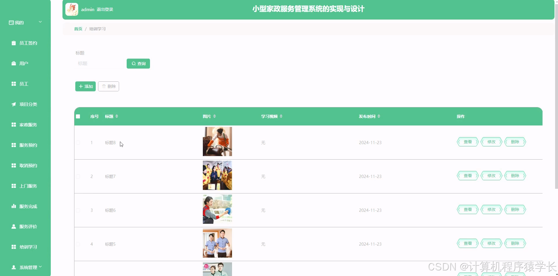This screenshot has height=276, width=558.
Task: Click the batch 删除 button above table
Action: 109,86
